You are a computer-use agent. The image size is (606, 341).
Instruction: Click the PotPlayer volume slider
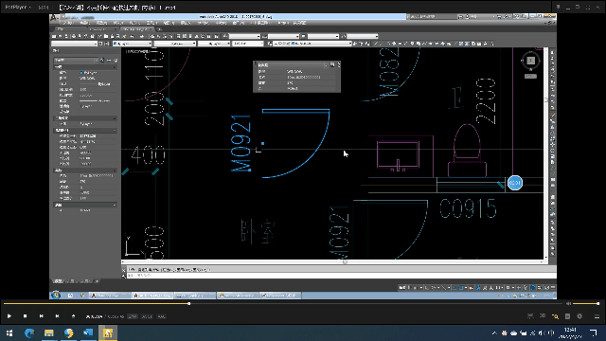586,304
